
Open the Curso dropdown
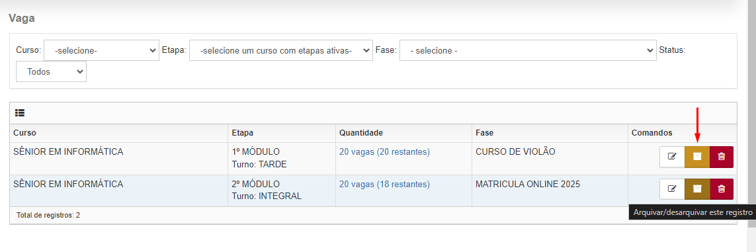click(102, 50)
